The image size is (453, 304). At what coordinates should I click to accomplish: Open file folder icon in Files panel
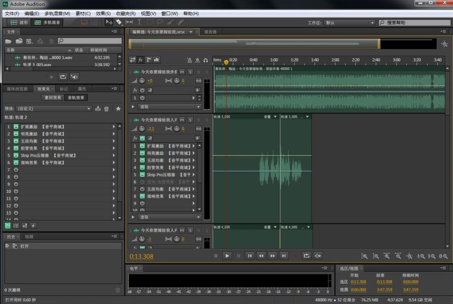tap(8, 41)
